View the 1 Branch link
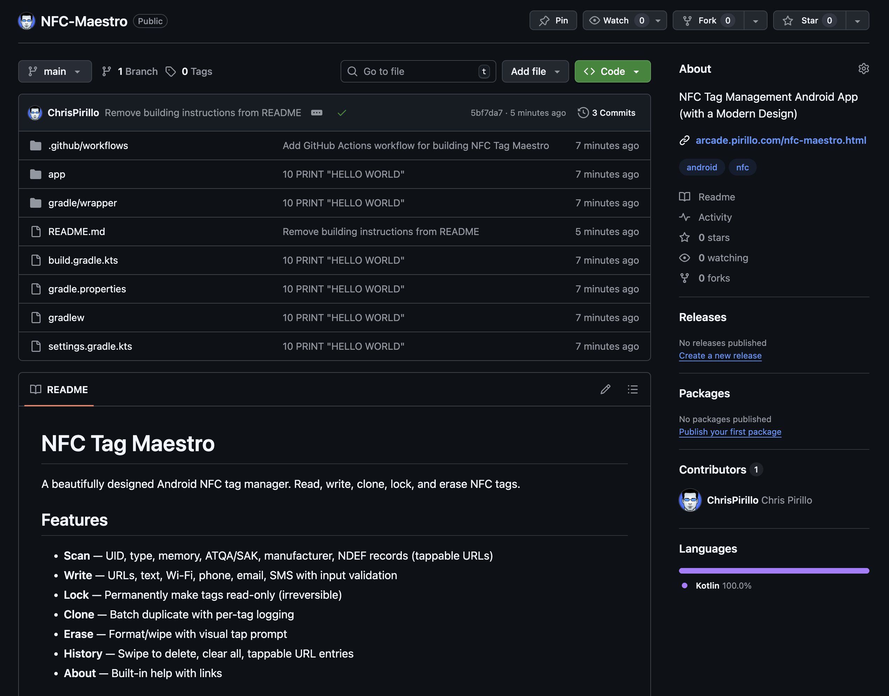This screenshot has height=696, width=889. (130, 71)
